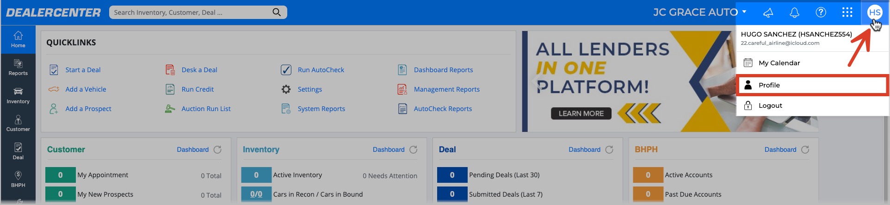890x205 pixels.
Task: Open the Settings quicklink
Action: click(x=310, y=89)
